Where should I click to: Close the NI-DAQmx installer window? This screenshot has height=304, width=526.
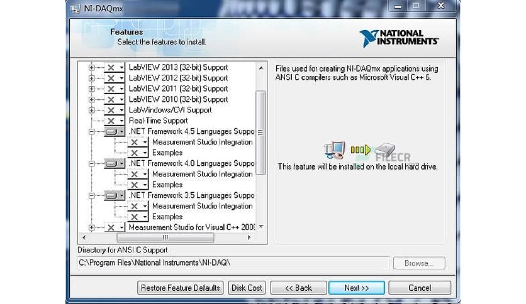(441, 6)
